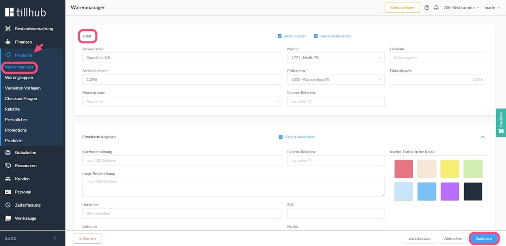Select the yellow tile color

point(450,169)
